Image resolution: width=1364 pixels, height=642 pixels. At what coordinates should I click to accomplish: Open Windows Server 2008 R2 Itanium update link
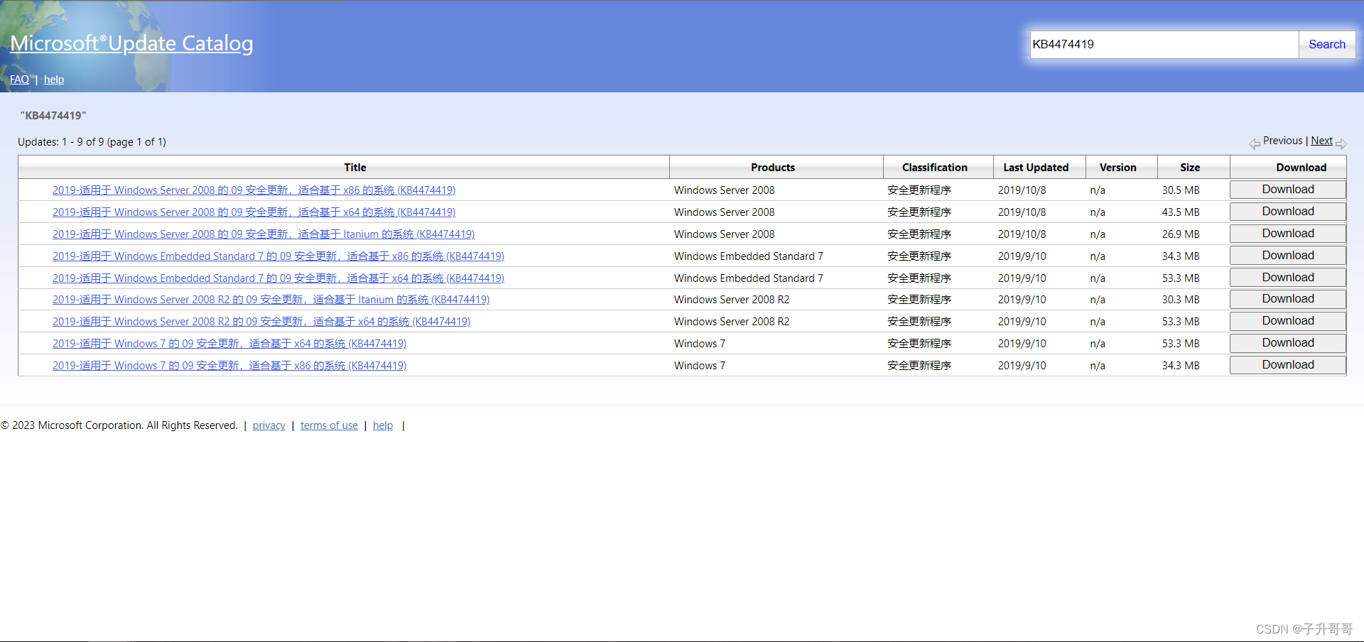pos(271,300)
